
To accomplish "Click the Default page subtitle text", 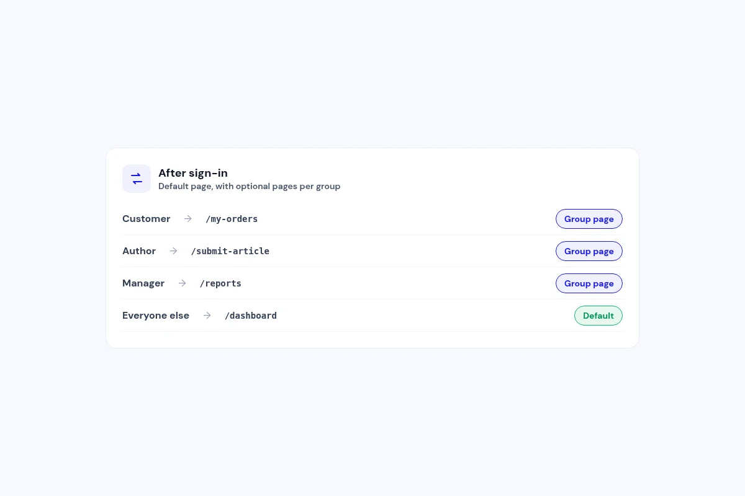I will click(x=249, y=186).
